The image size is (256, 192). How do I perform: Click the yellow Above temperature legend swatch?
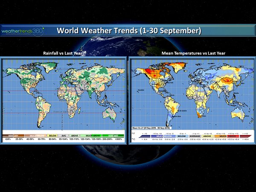207,136
